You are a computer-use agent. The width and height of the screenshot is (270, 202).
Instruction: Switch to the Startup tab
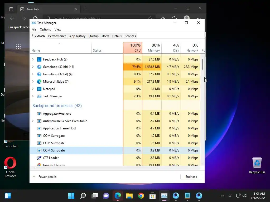point(94,36)
